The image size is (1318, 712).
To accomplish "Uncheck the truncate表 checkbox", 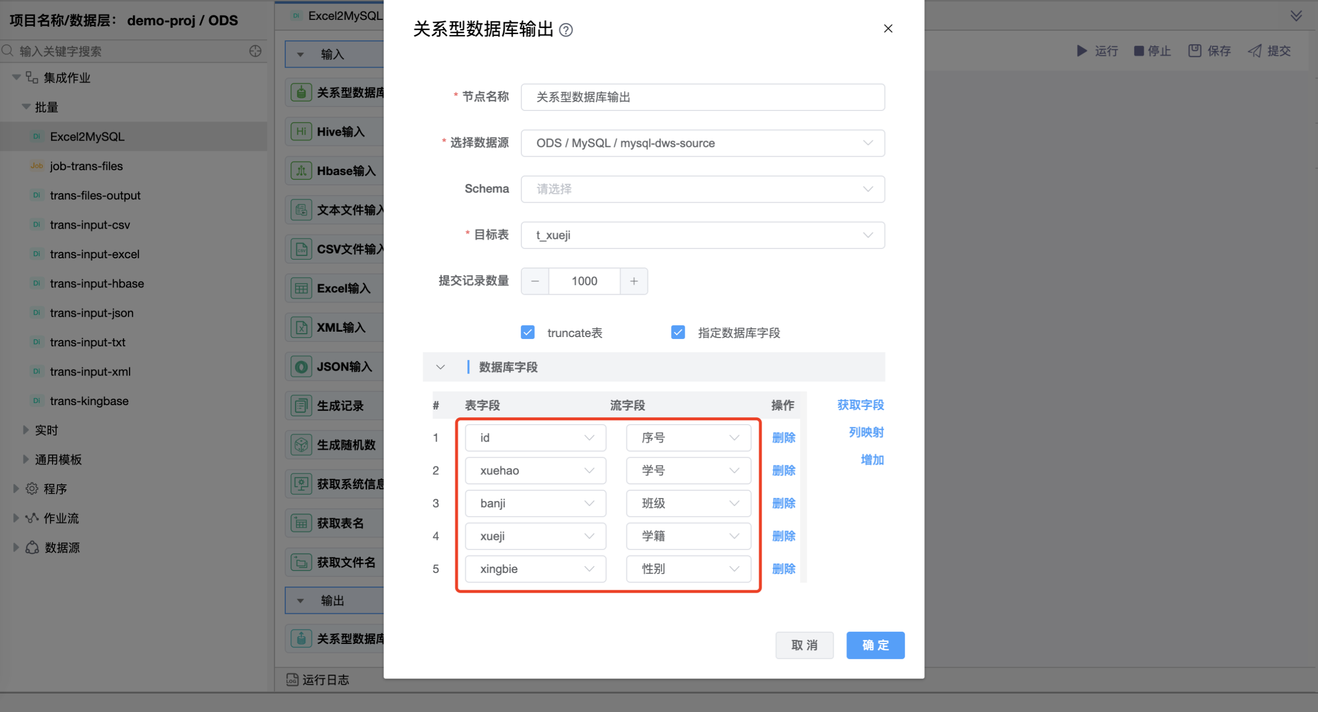I will [528, 333].
